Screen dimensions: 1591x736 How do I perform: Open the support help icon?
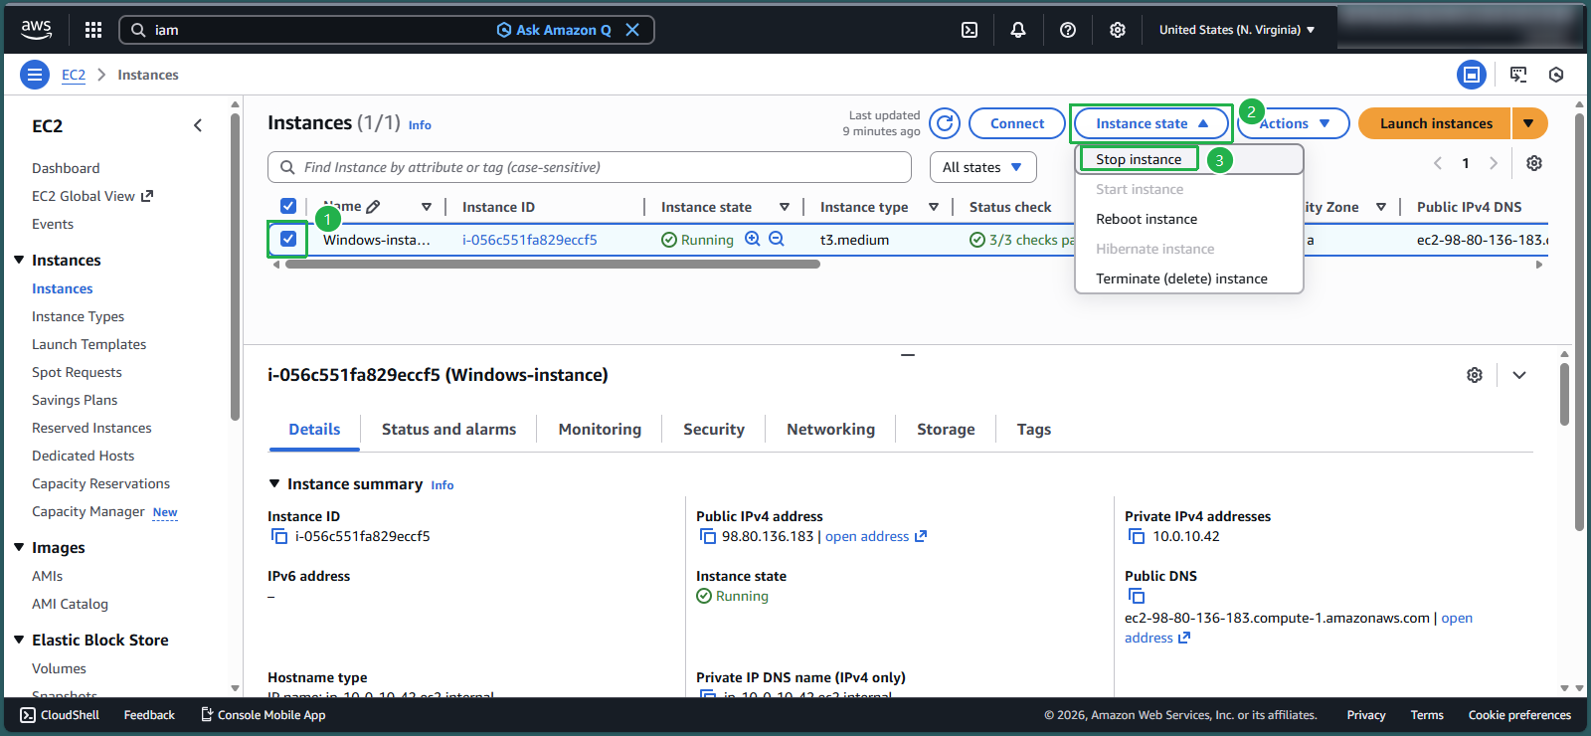tap(1068, 30)
